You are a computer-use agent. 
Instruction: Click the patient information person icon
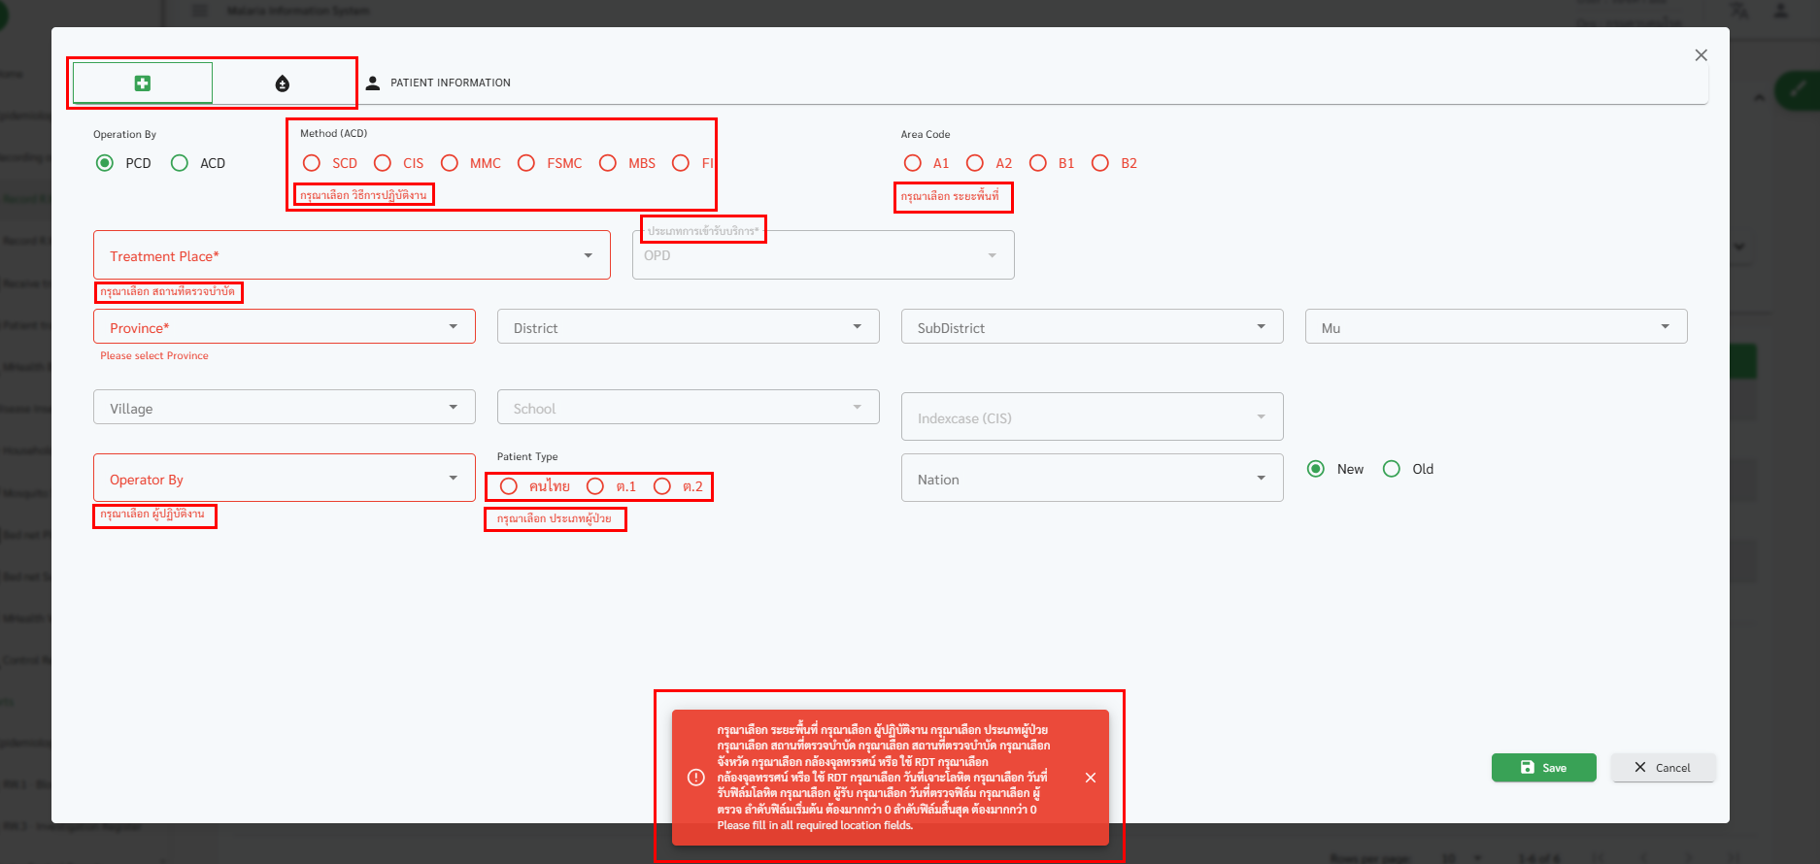[x=372, y=83]
